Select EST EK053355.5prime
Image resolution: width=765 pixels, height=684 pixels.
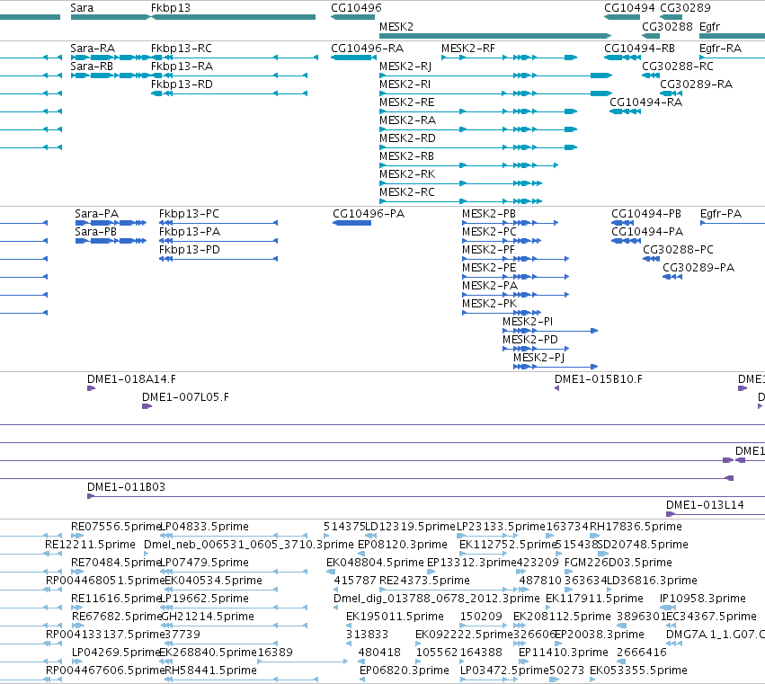pos(638,671)
